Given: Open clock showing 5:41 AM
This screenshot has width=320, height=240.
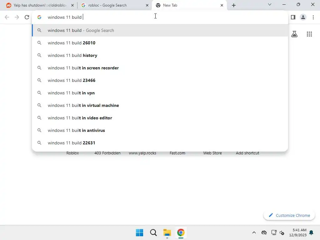Looking at the screenshot, I should pyautogui.click(x=298, y=232).
